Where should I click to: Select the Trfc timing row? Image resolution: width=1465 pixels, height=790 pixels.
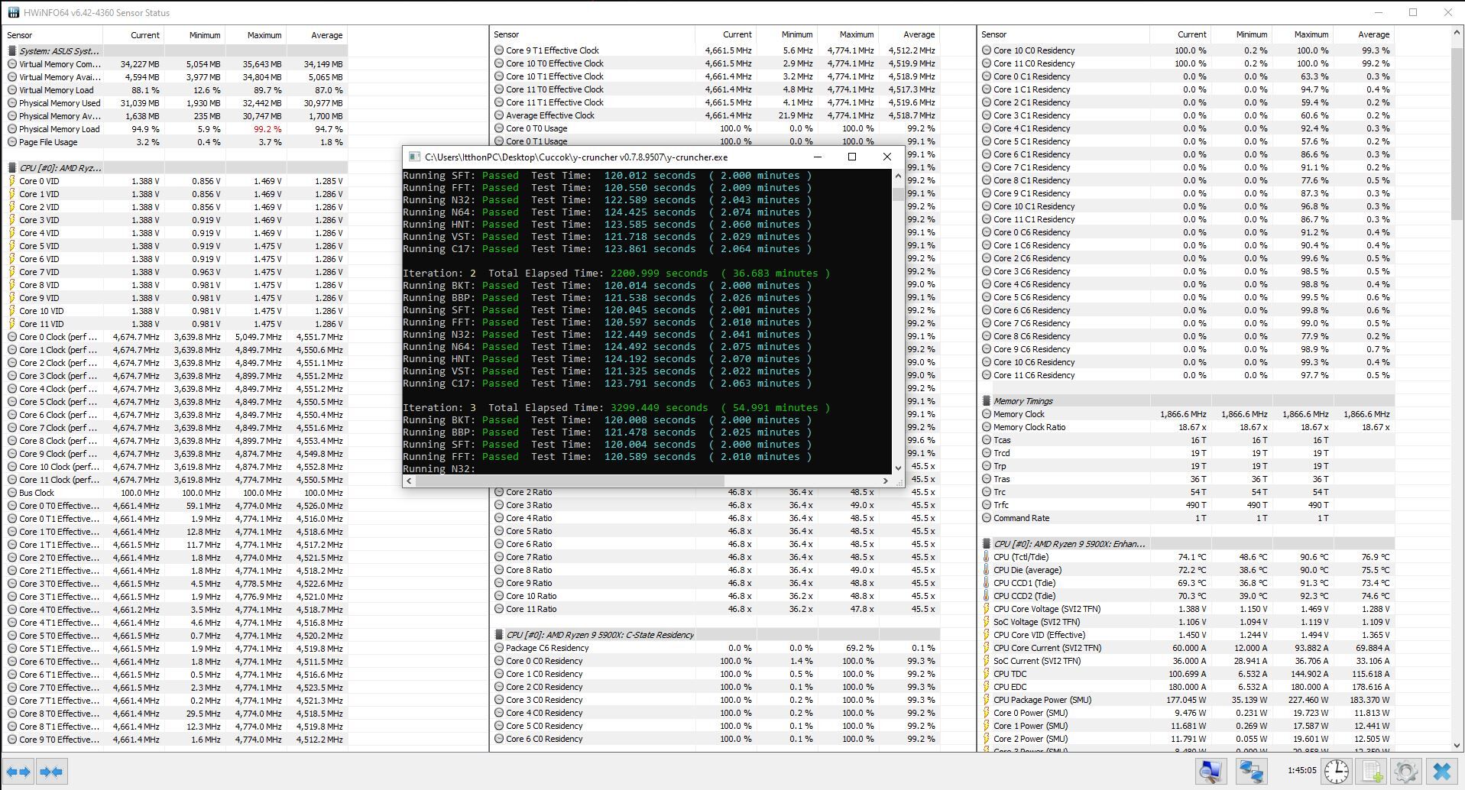point(1188,505)
